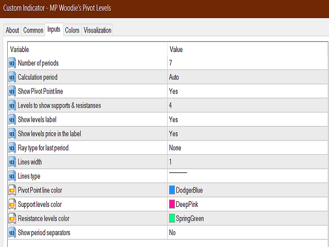
Task: Select the 'Pivot Point line color' label
Action: click(x=40, y=190)
